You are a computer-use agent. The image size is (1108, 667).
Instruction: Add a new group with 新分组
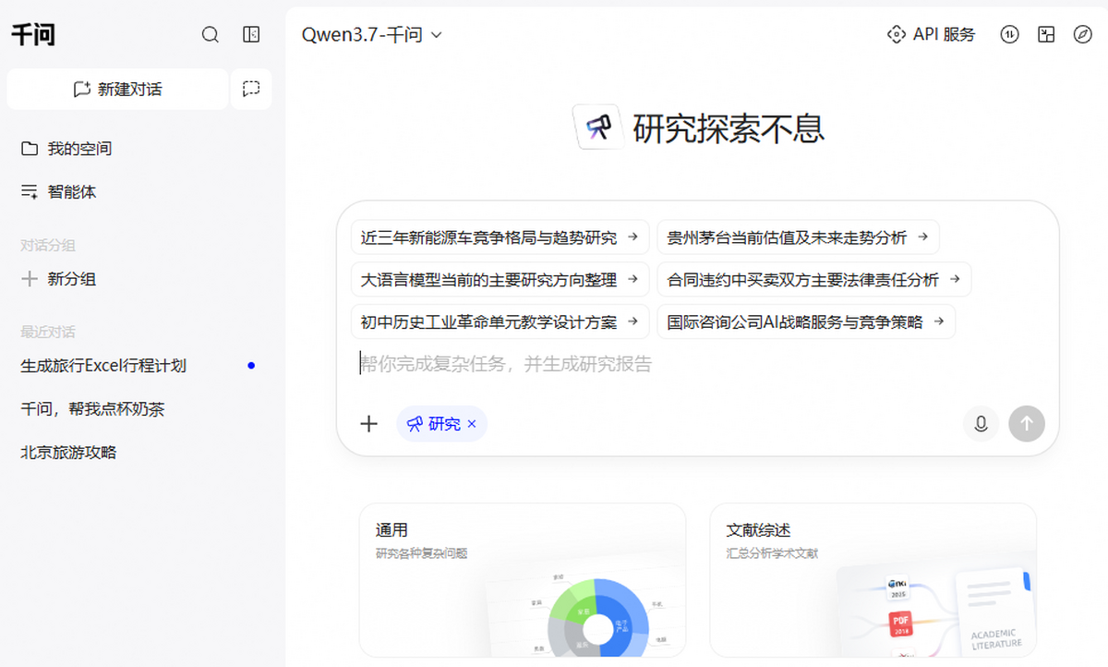click(x=58, y=279)
